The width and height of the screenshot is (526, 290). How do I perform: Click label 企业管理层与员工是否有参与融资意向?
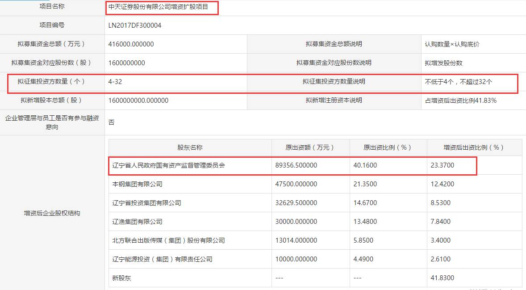(52, 122)
